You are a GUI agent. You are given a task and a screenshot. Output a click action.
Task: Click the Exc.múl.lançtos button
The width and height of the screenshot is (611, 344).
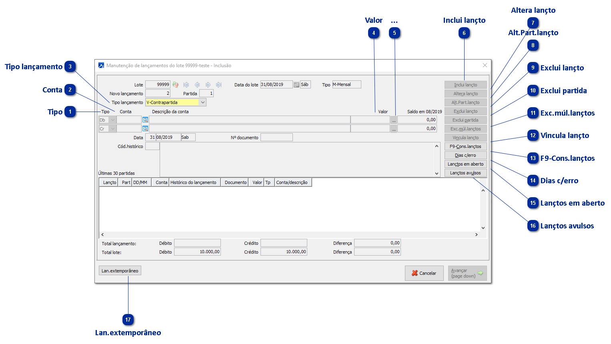(466, 129)
